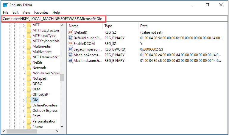Open the Favorites menu

click(x=41, y=12)
